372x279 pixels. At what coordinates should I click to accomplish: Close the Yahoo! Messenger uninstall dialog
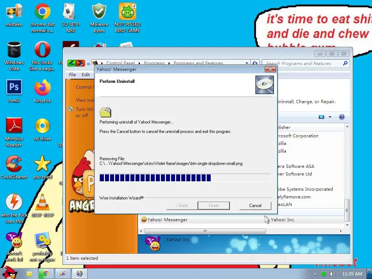pos(270,69)
